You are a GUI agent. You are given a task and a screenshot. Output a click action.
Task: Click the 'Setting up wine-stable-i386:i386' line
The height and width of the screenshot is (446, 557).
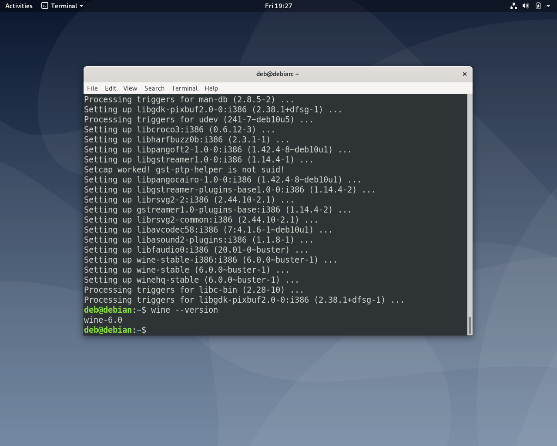tap(211, 260)
